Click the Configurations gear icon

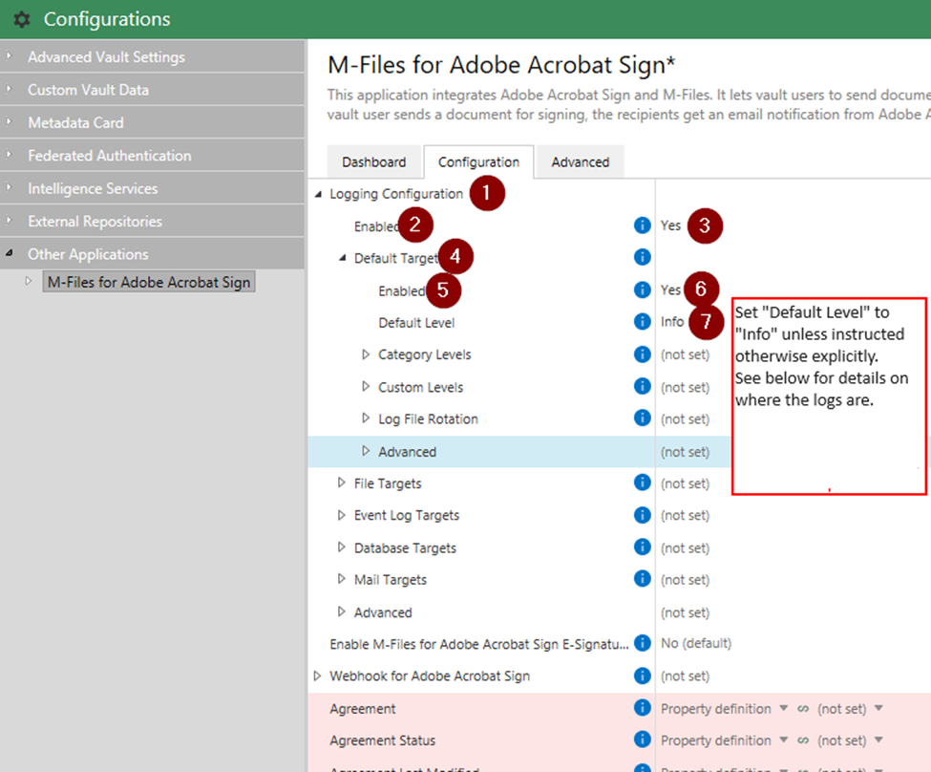tap(21, 20)
